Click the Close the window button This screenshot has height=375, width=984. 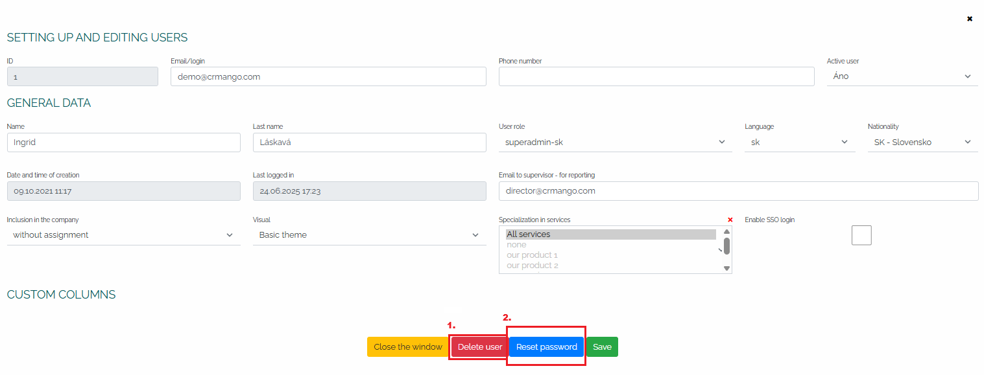(x=408, y=347)
